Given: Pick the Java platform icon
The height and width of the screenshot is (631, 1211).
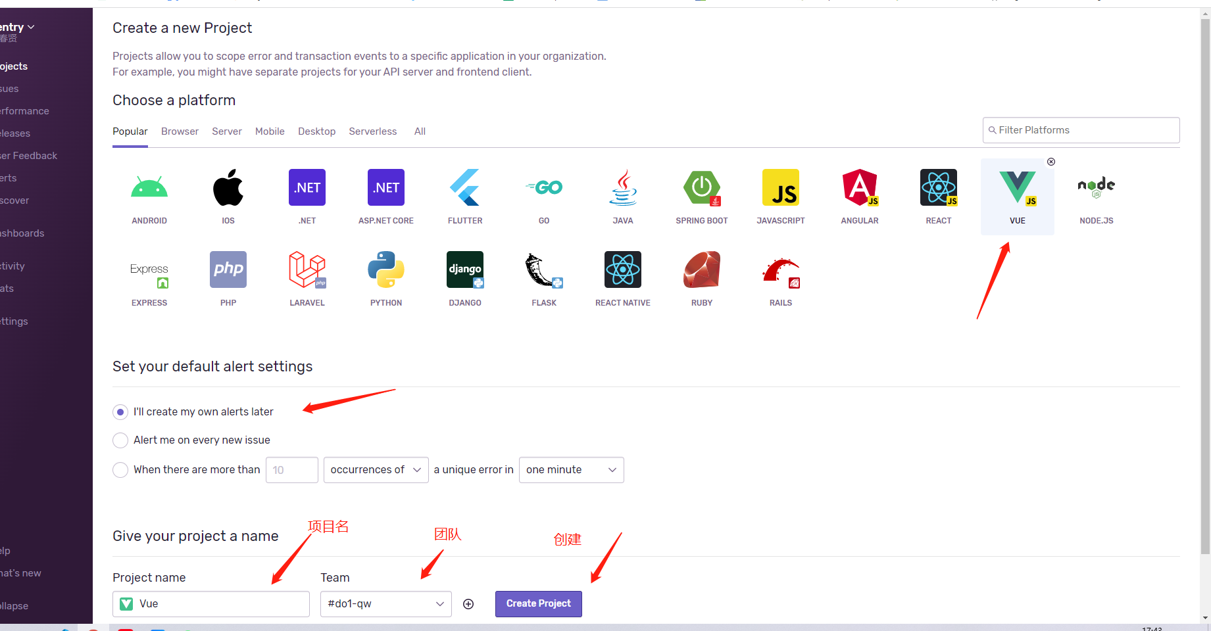Looking at the screenshot, I should pyautogui.click(x=623, y=187).
